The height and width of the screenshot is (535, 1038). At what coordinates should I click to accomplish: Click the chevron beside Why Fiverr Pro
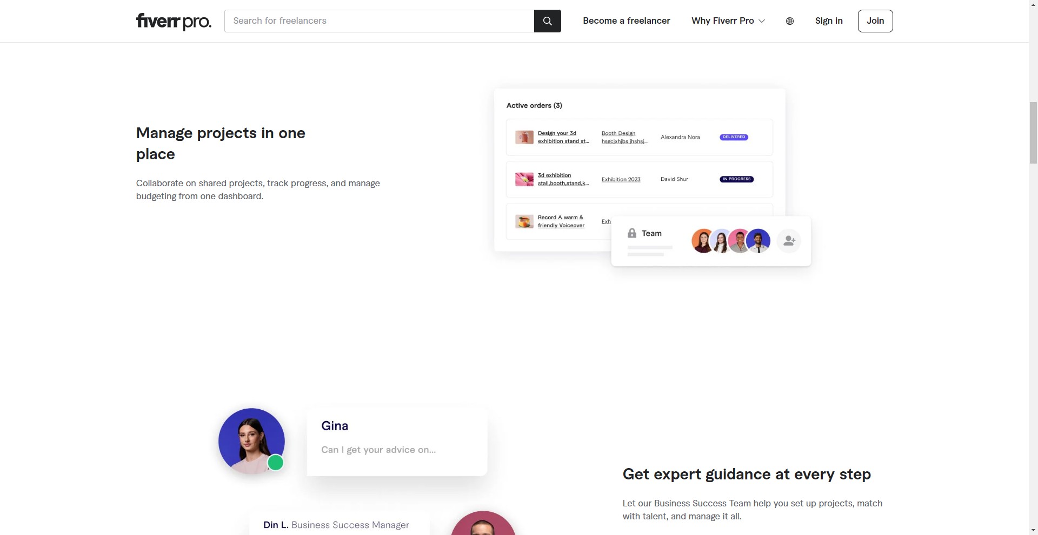[762, 21]
